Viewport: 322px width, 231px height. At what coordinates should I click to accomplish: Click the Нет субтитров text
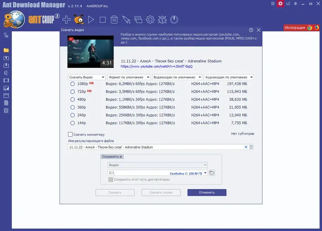(243, 134)
